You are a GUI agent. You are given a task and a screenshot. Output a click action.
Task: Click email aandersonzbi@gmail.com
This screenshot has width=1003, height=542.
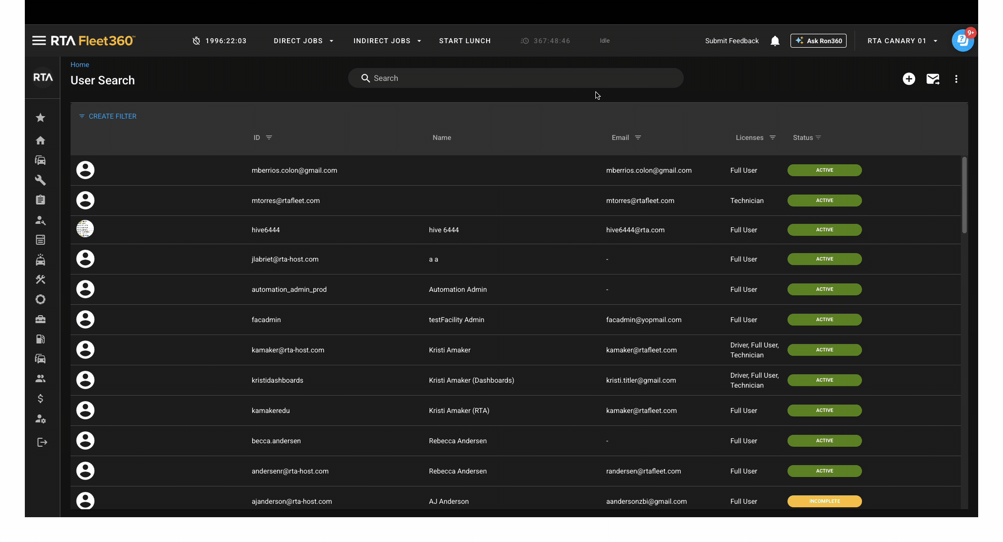click(646, 501)
